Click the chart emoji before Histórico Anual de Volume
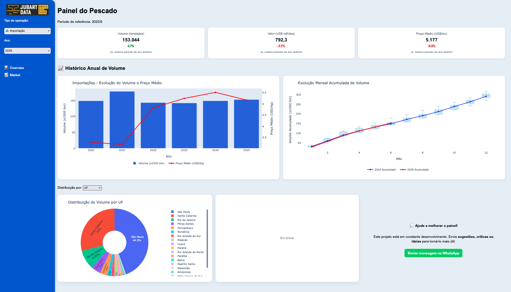 point(60,68)
